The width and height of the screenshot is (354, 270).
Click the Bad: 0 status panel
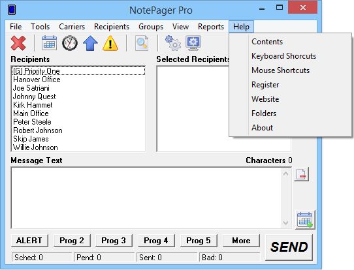[229, 258]
